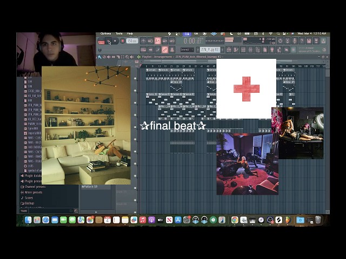Click the save new version icon
The image size is (346, 259).
click(316, 41)
